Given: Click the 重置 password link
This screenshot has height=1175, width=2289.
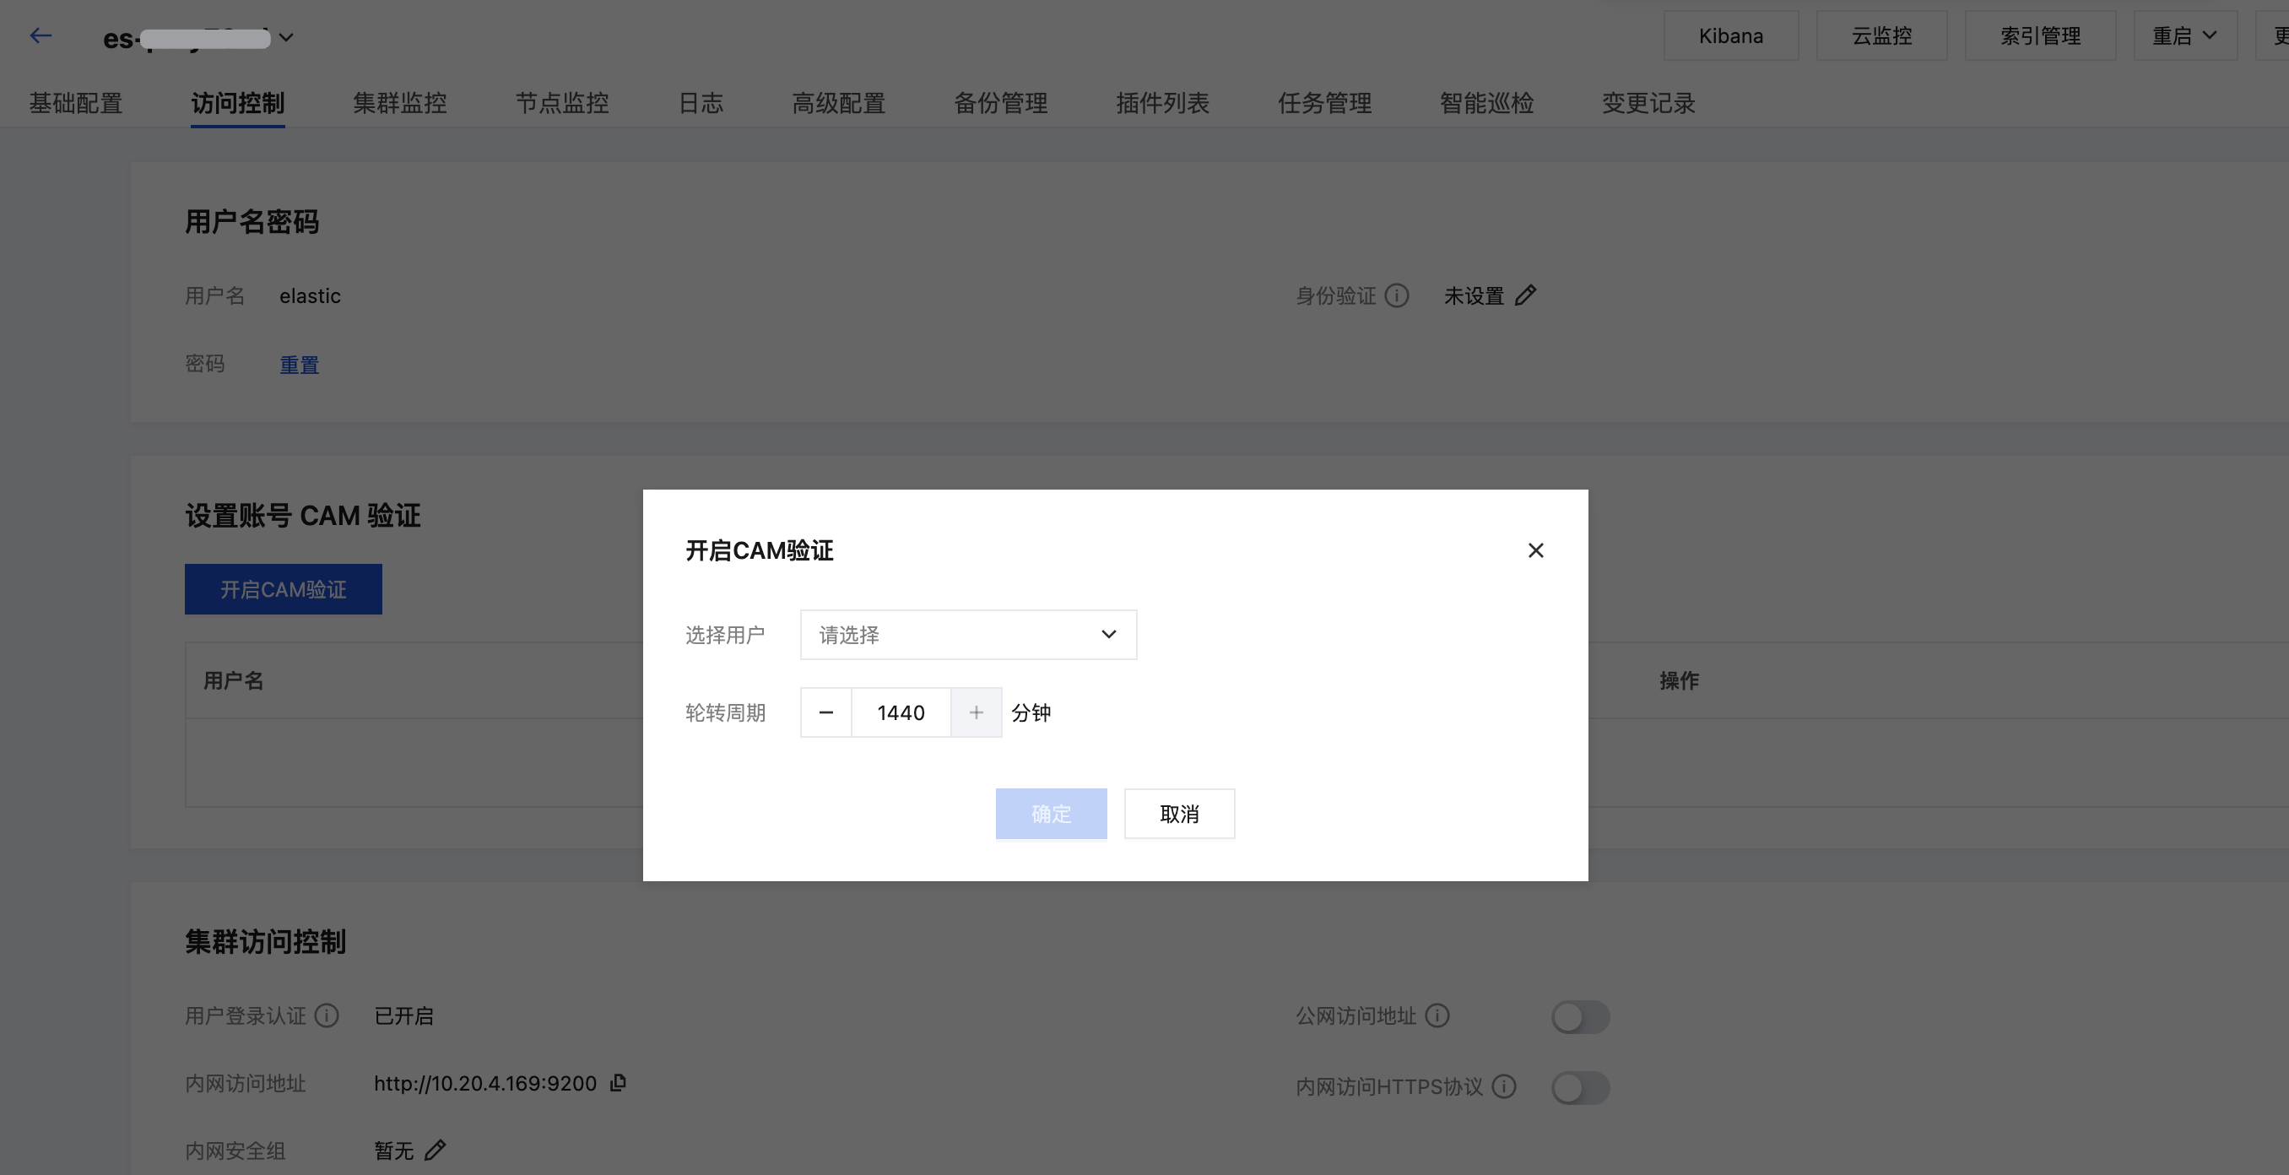Looking at the screenshot, I should (x=300, y=365).
